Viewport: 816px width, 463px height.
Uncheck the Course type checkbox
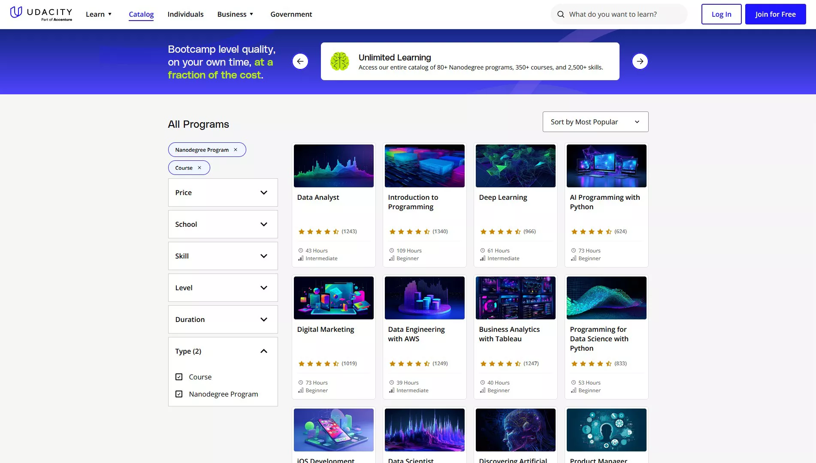[179, 376]
